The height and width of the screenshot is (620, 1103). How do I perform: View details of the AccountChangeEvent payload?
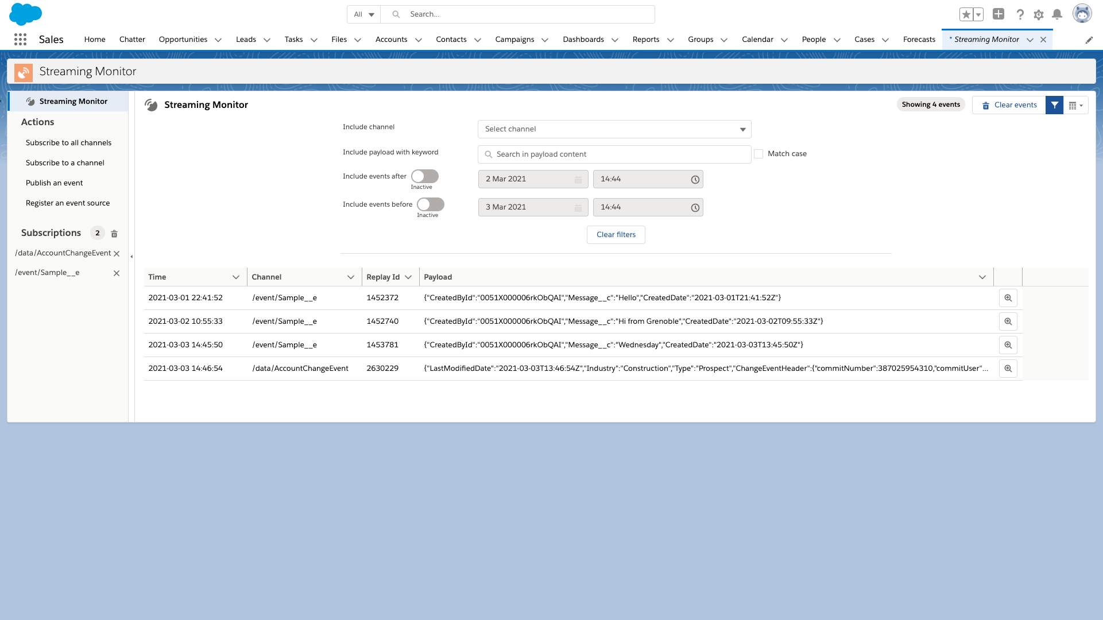(1008, 369)
